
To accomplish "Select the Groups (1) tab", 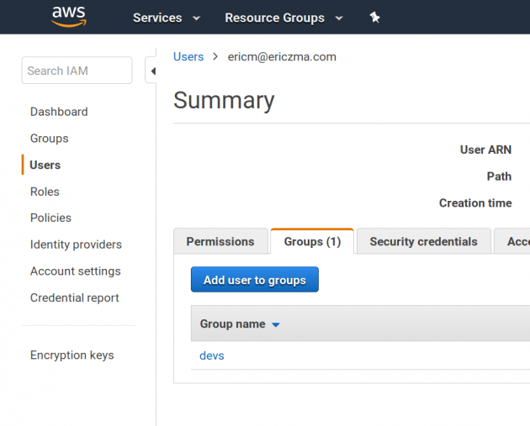I will 312,242.
